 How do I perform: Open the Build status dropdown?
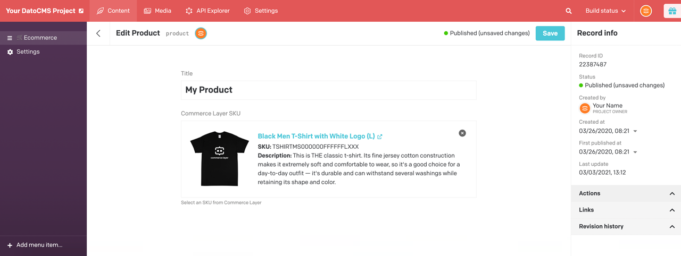tap(605, 11)
